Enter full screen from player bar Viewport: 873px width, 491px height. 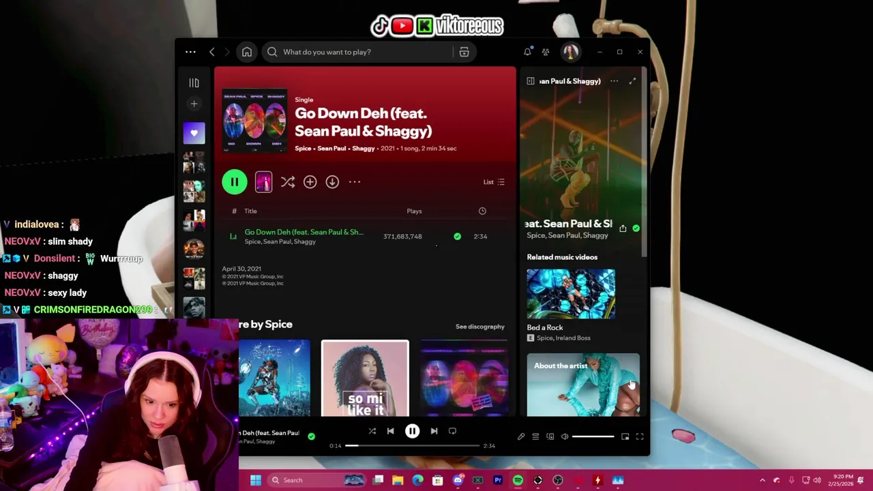[x=640, y=436]
